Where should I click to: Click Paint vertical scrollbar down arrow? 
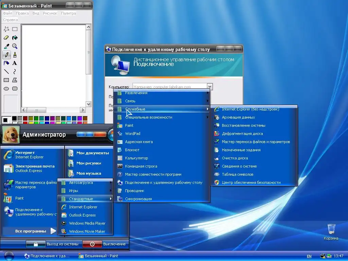[x=88, y=104]
